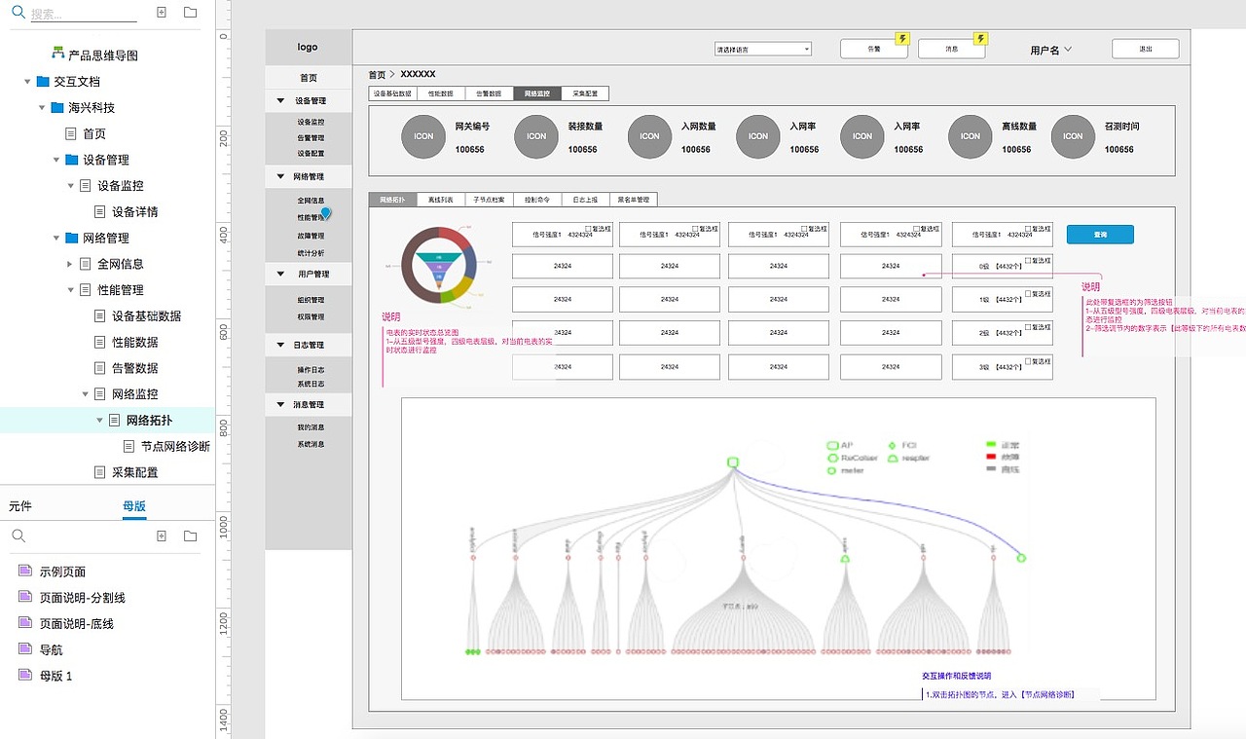Click the yellow lightning icon on the 消息 button

[981, 39]
